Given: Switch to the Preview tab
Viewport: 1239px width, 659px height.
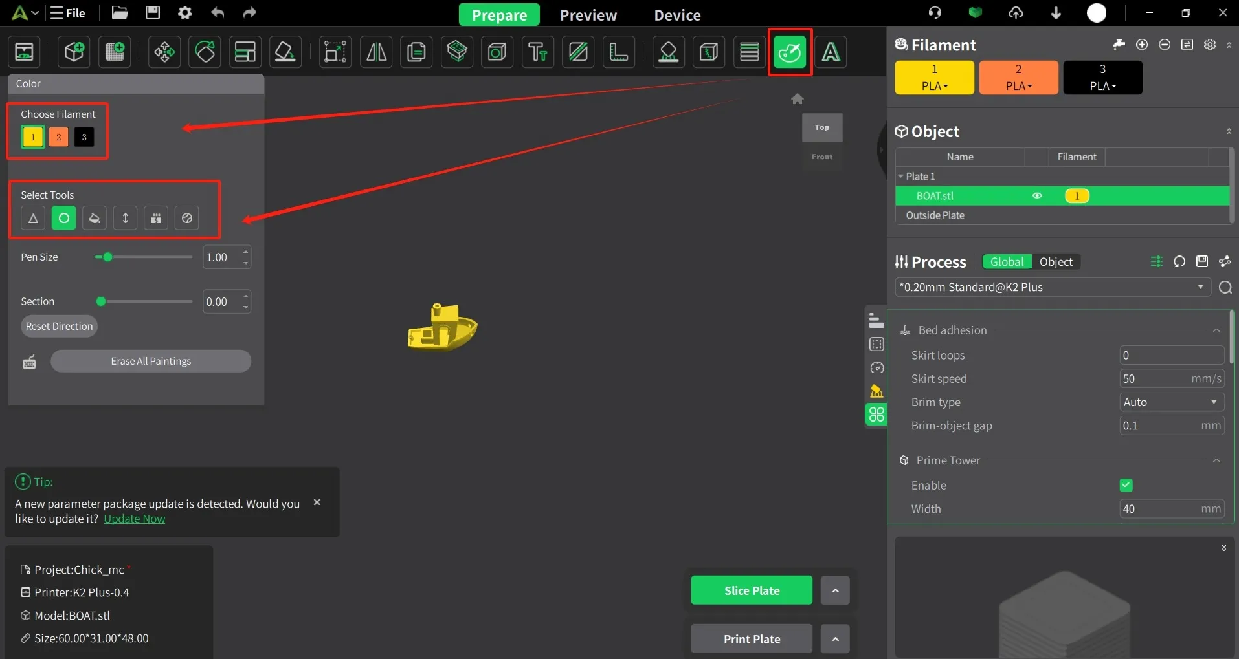Looking at the screenshot, I should click(588, 15).
